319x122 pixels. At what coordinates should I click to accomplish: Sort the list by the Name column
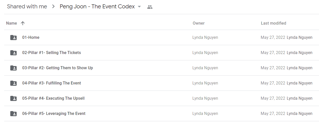pos(11,23)
